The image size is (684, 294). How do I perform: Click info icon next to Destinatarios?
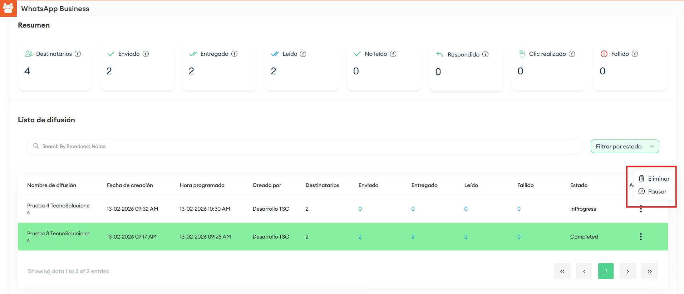tap(78, 54)
